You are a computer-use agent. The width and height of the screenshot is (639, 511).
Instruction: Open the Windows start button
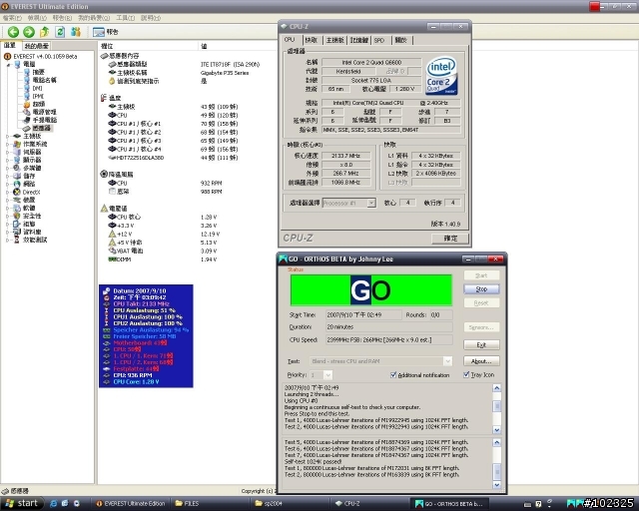(x=22, y=504)
